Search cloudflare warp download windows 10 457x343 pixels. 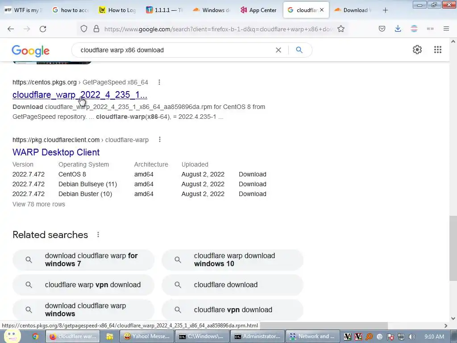[x=232, y=259]
